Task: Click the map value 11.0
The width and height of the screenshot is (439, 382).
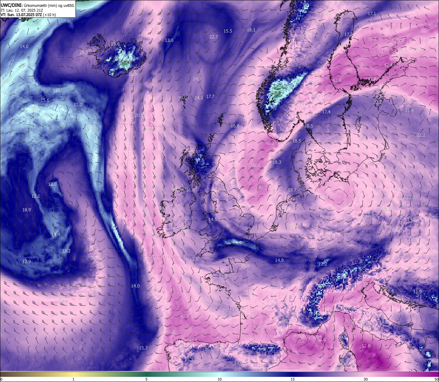Action: 57,90
